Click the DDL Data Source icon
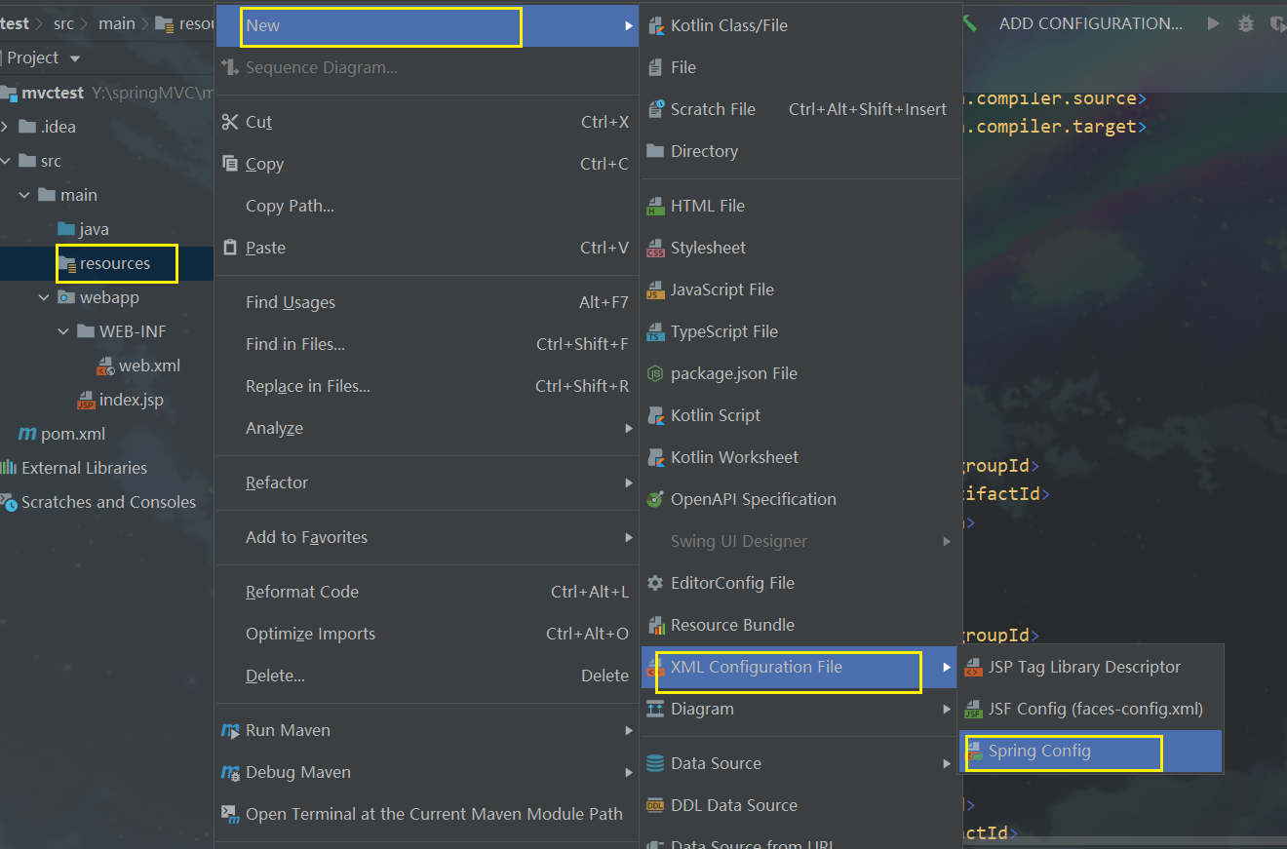Image resolution: width=1287 pixels, height=849 pixels. point(655,805)
